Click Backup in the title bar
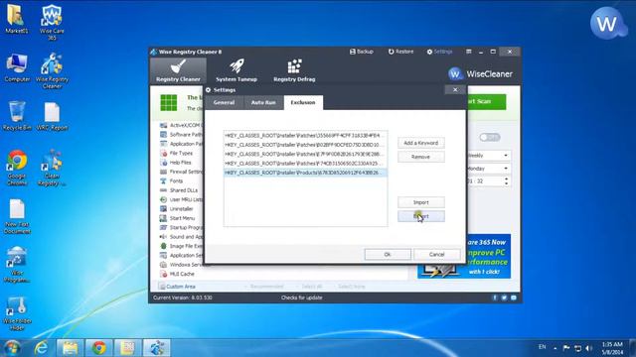The height and width of the screenshot is (357, 636). point(362,52)
